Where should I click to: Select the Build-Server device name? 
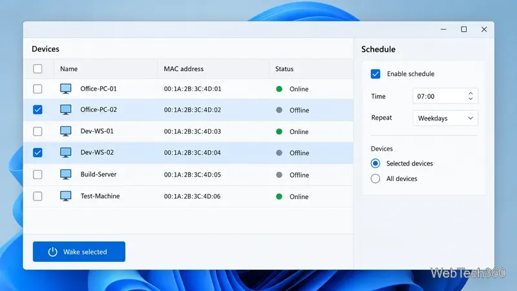click(x=98, y=174)
